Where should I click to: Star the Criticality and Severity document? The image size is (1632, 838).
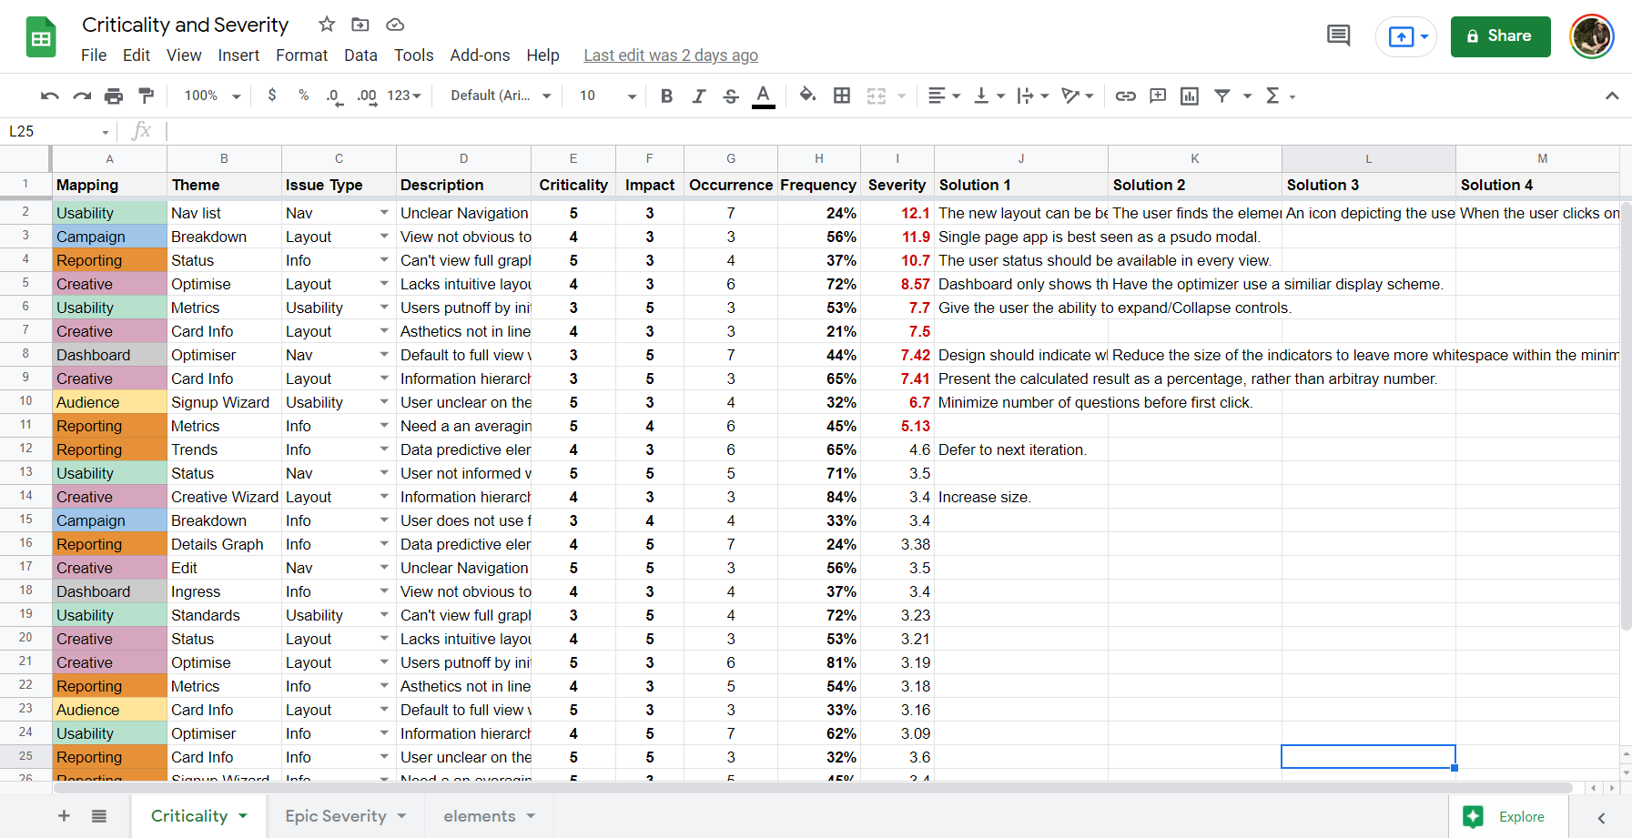pyautogui.click(x=327, y=25)
